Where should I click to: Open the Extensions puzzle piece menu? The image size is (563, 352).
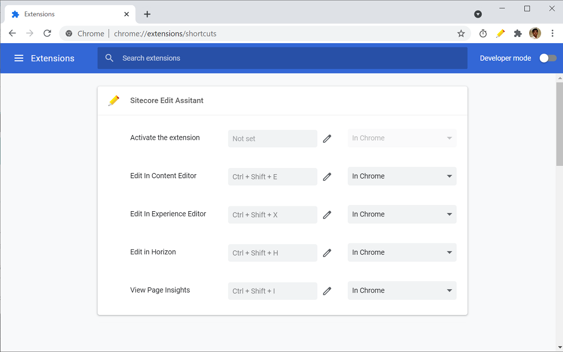coord(518,33)
